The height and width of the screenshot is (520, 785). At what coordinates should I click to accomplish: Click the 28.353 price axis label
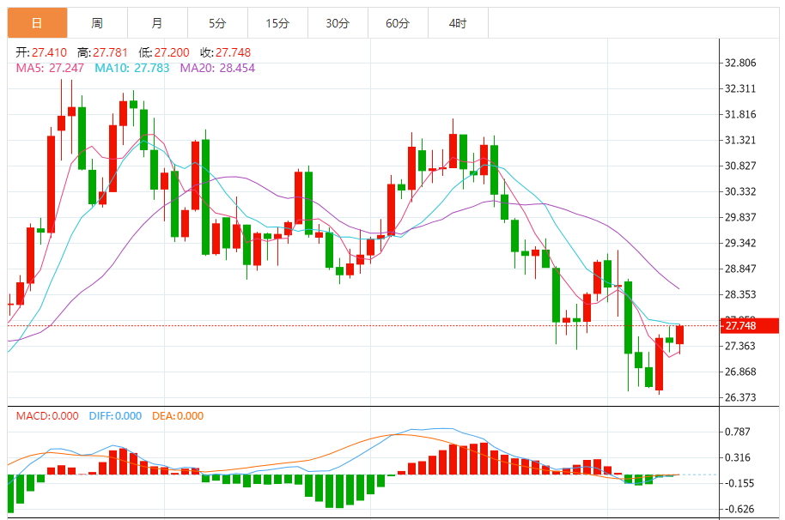(740, 294)
